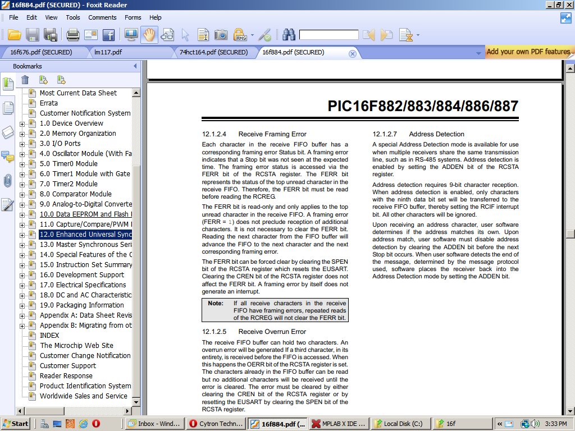Select the Customer Support bookmark
The height and width of the screenshot is (431, 575).
(68, 365)
